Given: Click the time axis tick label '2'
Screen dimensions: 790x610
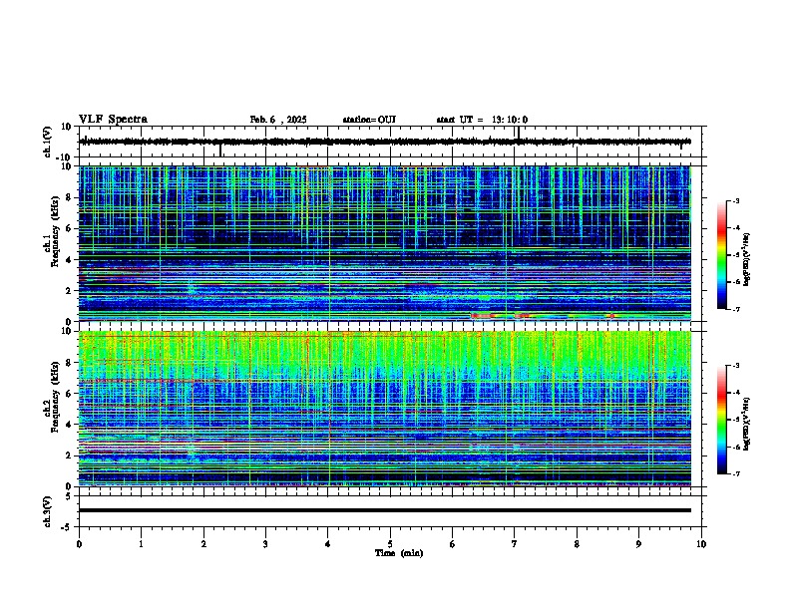Looking at the screenshot, I should (x=203, y=544).
